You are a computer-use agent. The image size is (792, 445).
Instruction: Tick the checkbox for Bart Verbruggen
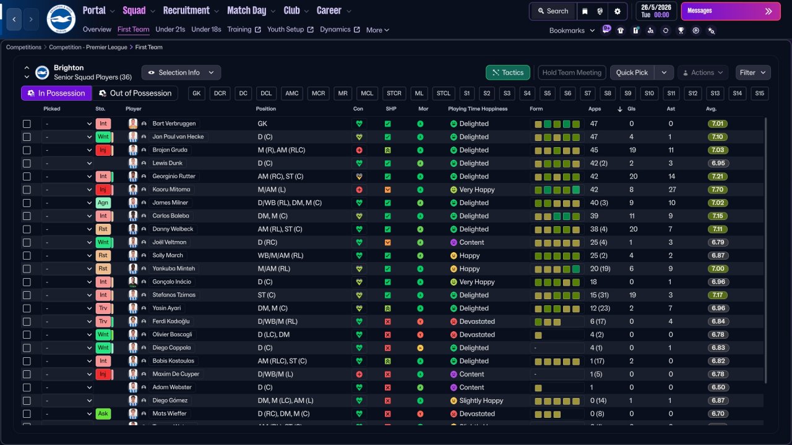click(27, 124)
